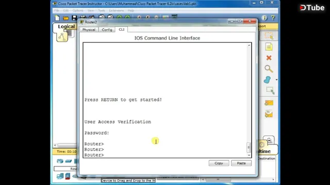Open the Options menu
Screen dimensions: 330x185
pyautogui.click(x=78, y=10)
